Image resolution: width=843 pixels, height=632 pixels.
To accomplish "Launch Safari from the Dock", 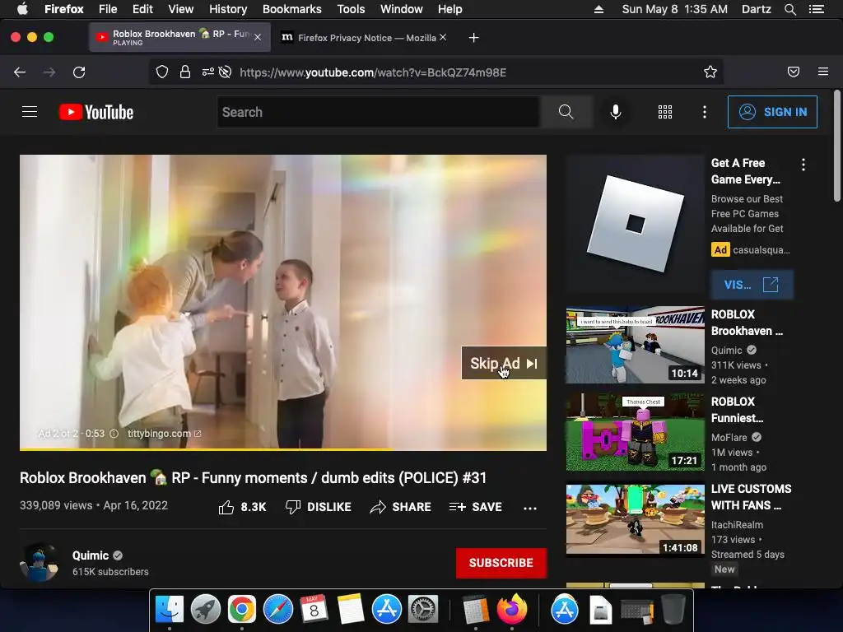I will pos(278,609).
